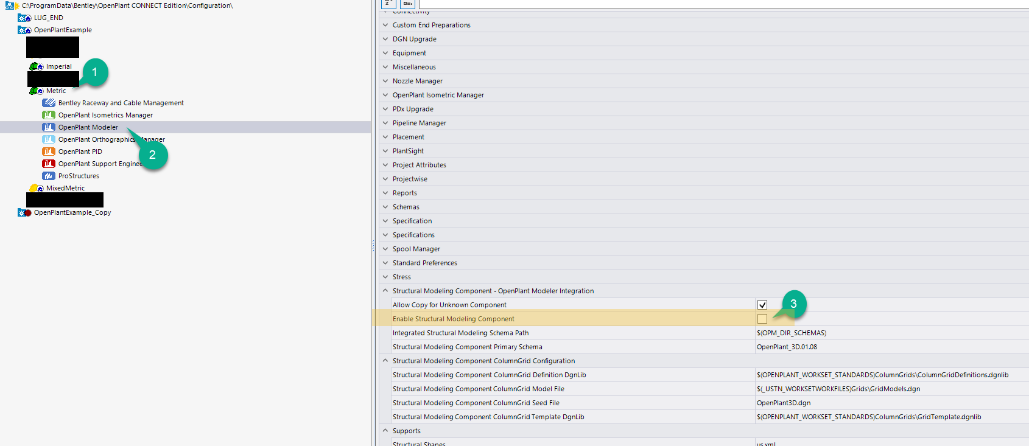
Task: Expand the Custom End Preparations category
Action: 385,25
